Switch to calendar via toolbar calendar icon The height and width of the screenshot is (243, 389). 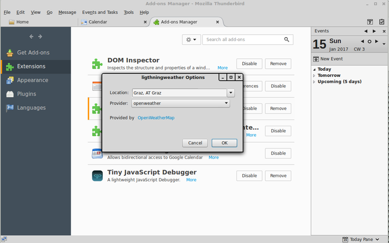pos(370,22)
